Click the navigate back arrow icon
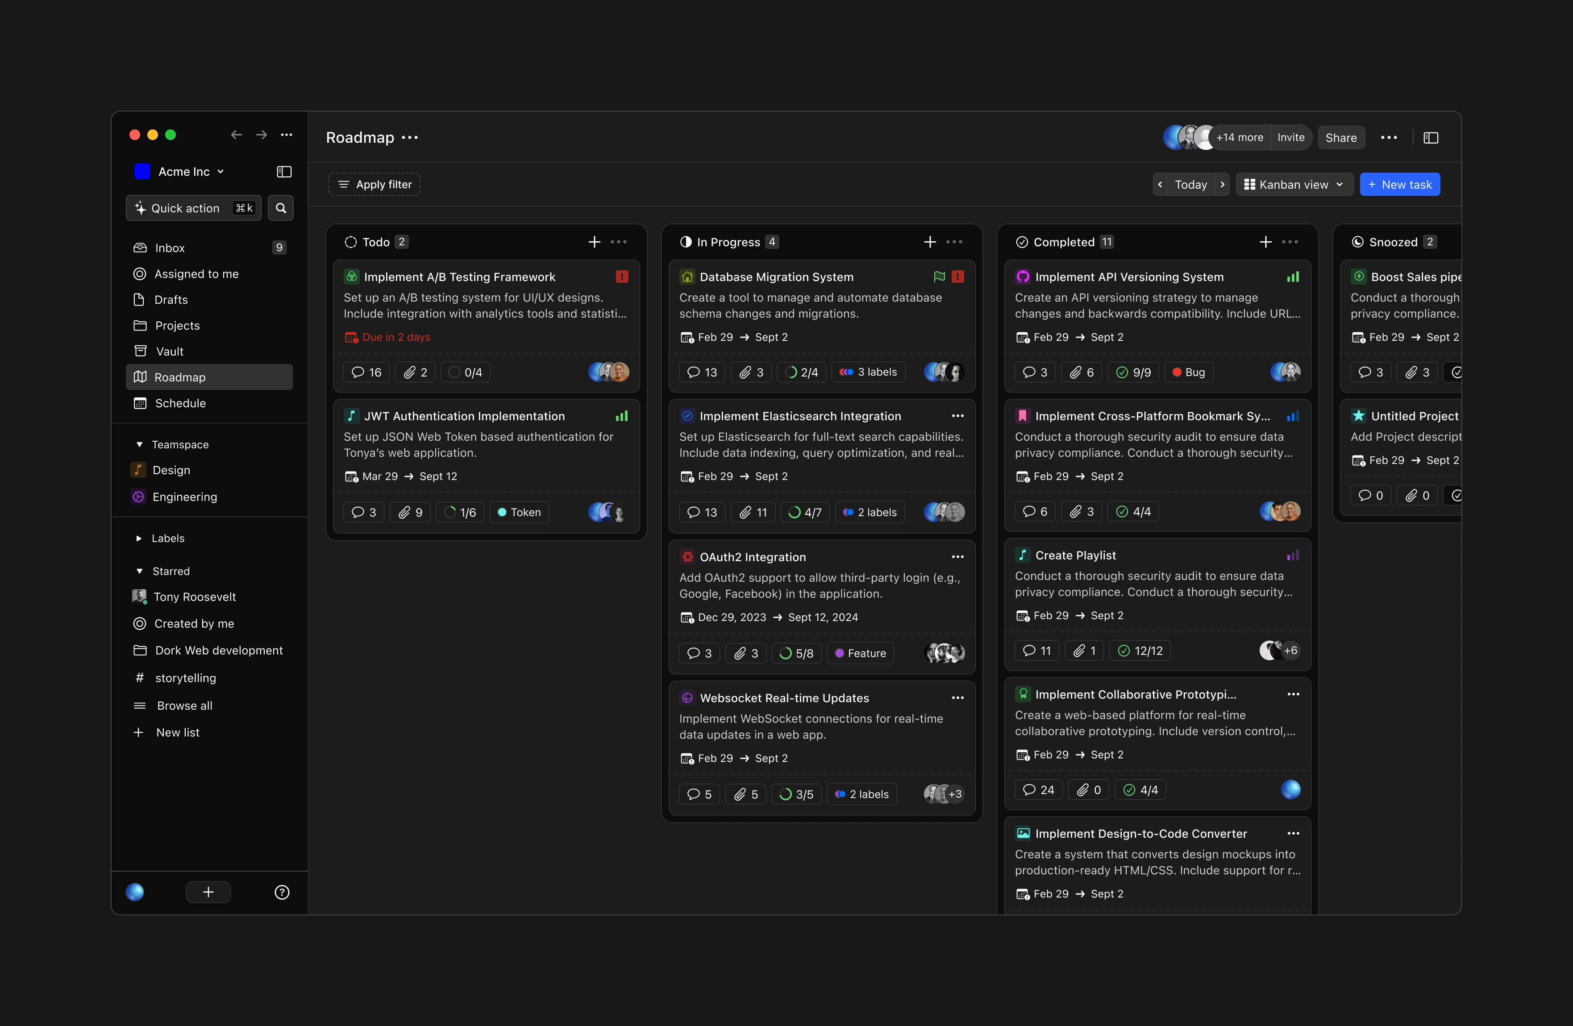Viewport: 1573px width, 1026px height. [236, 135]
